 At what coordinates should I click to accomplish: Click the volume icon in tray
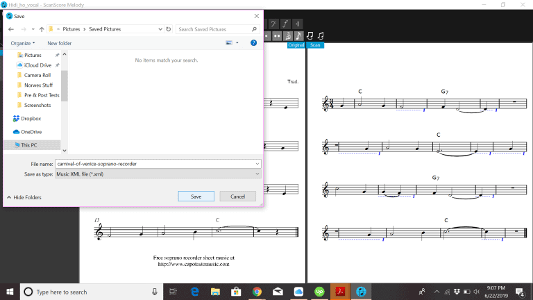(477, 292)
